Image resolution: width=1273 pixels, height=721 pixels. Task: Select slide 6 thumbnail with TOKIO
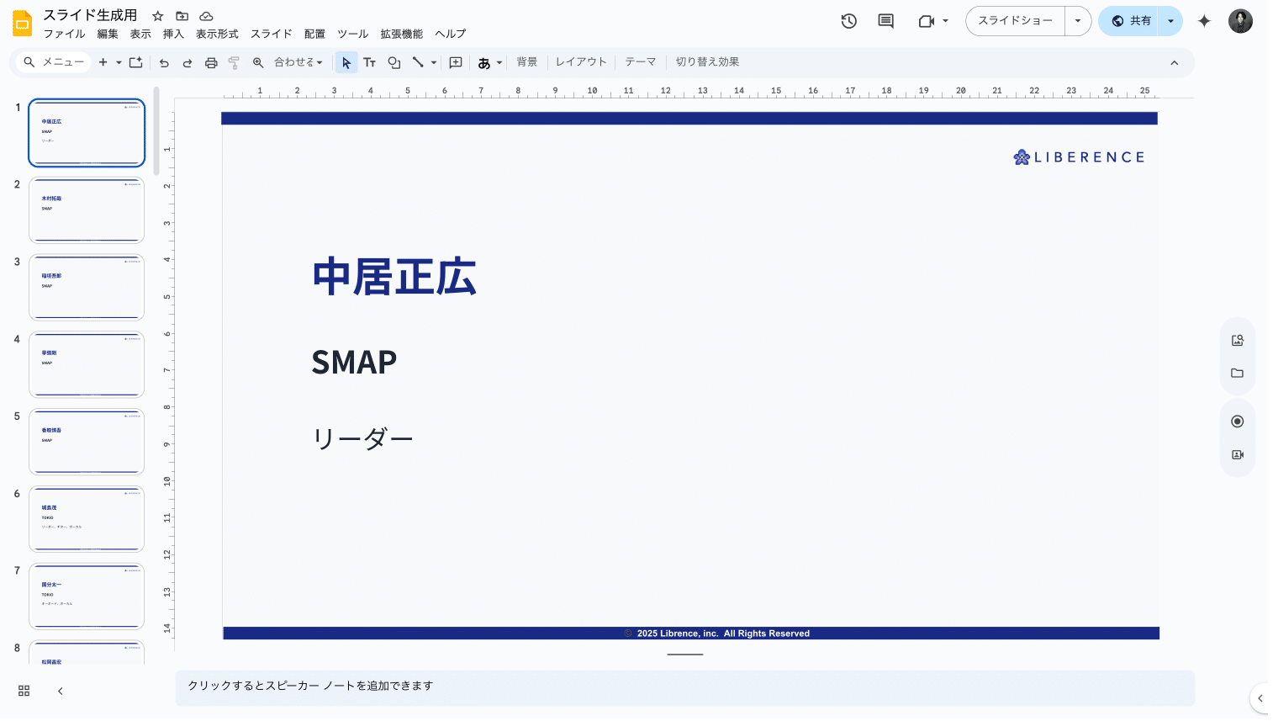[x=87, y=519]
